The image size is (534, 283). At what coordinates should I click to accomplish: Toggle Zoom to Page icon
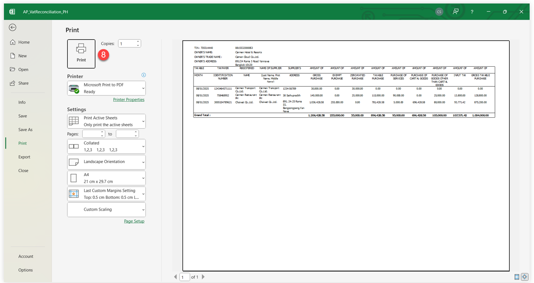click(524, 277)
